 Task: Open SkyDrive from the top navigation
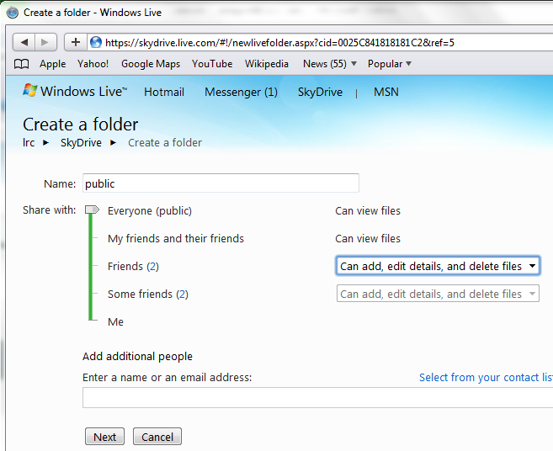pyautogui.click(x=320, y=93)
